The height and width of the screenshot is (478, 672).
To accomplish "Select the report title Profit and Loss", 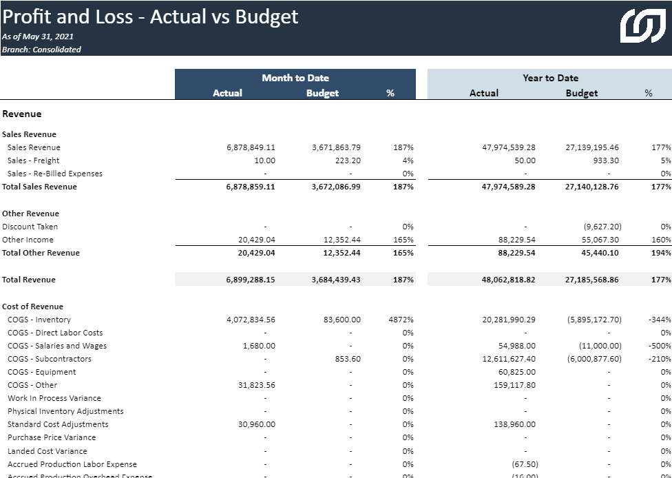I will click(x=150, y=17).
